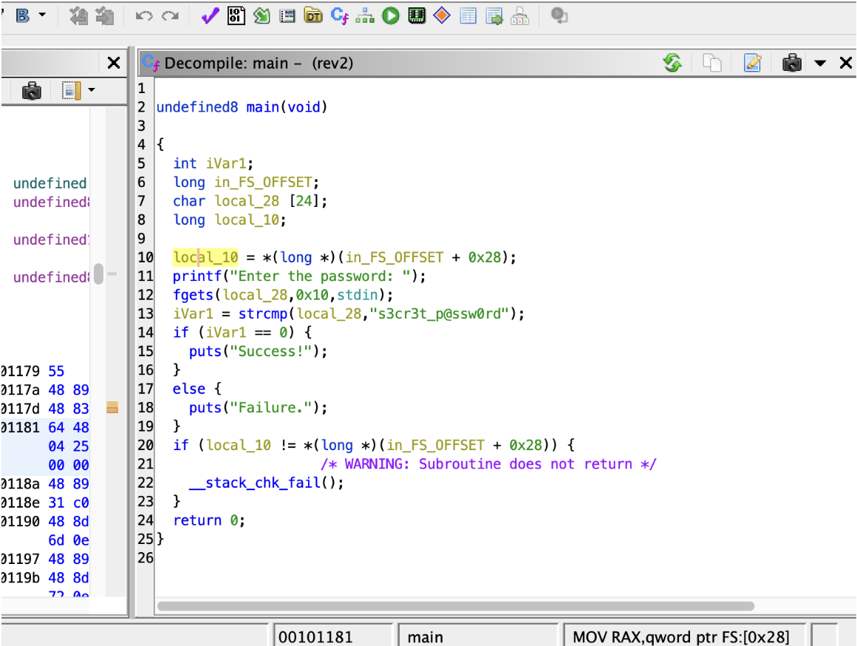This screenshot has width=857, height=646.
Task: Click the MOV RAX instruction in the status bar
Action: [680, 636]
